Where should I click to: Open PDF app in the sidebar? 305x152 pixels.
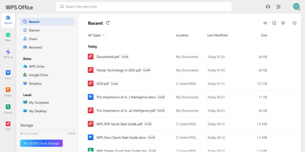point(8,126)
